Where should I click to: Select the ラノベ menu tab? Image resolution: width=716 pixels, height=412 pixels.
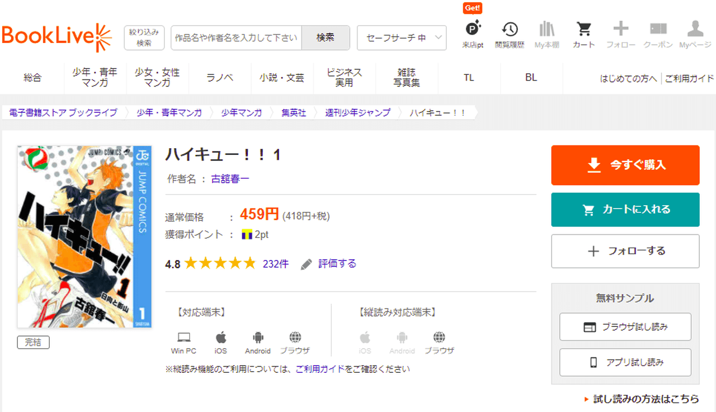click(x=220, y=78)
